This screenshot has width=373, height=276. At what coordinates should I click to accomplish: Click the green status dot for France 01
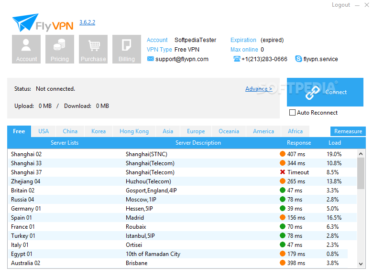click(x=282, y=226)
